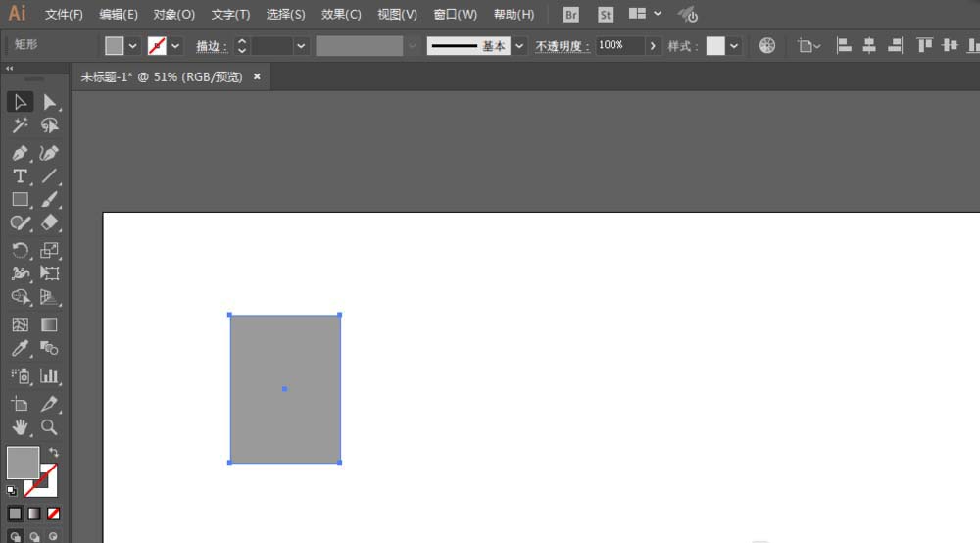Viewport: 980px width, 543px height.
Task: Collapse the tools panel double arrows
Action: 10,68
